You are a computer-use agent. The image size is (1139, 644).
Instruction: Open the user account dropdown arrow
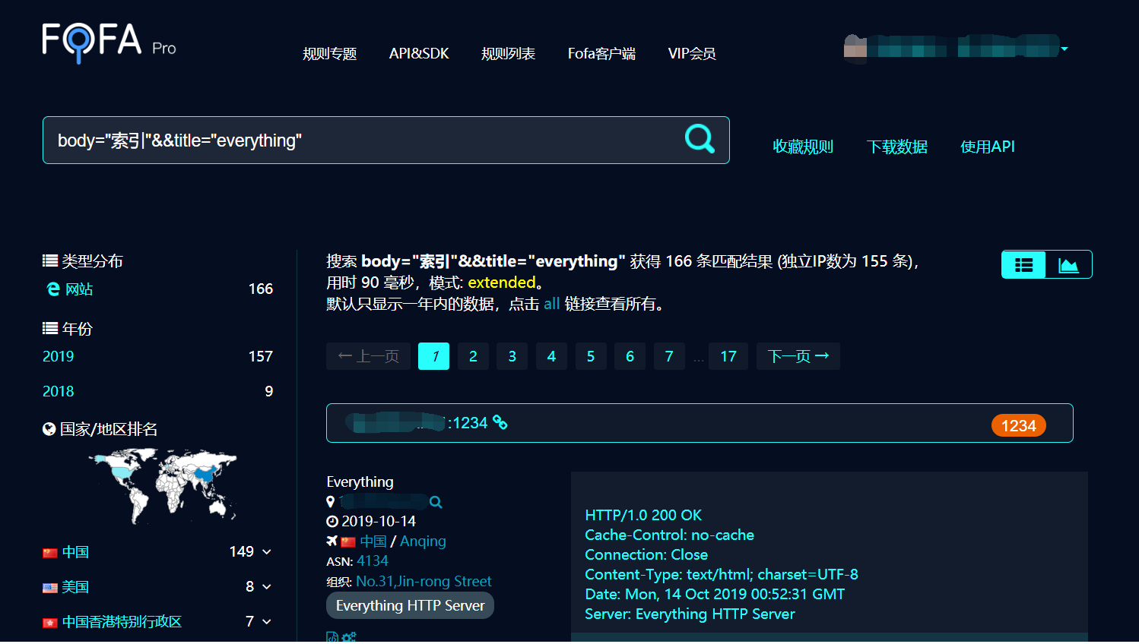click(1064, 49)
